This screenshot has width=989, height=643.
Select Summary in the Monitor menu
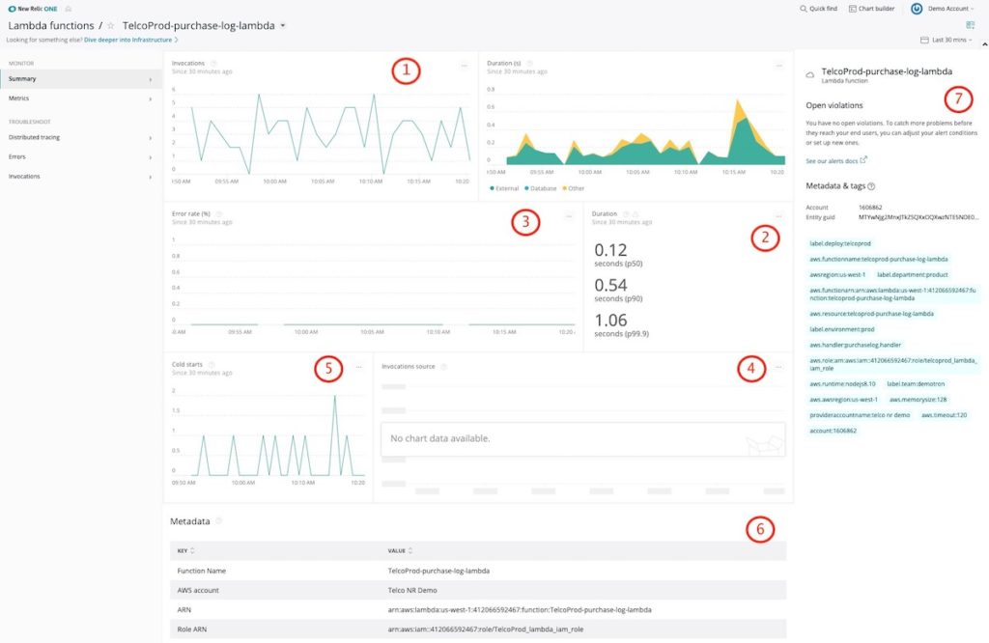click(x=81, y=79)
